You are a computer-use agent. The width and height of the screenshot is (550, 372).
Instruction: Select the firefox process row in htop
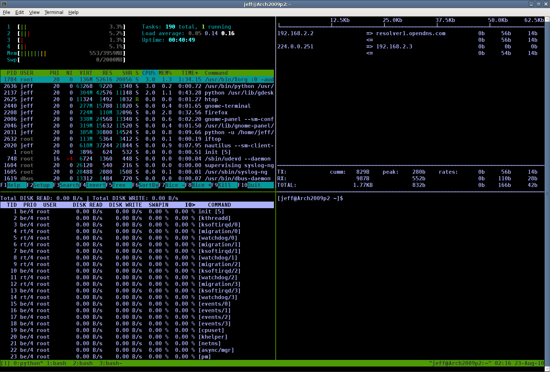point(137,113)
